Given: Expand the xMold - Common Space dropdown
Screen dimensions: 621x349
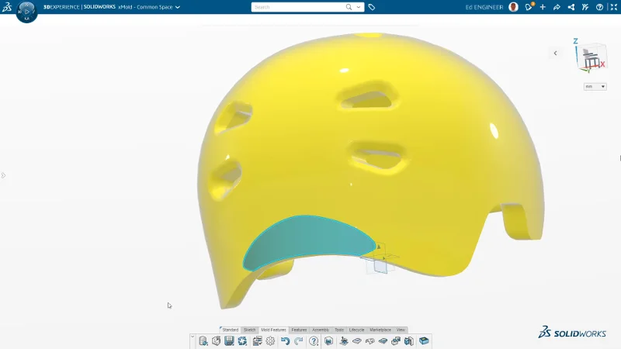Looking at the screenshot, I should (x=177, y=7).
